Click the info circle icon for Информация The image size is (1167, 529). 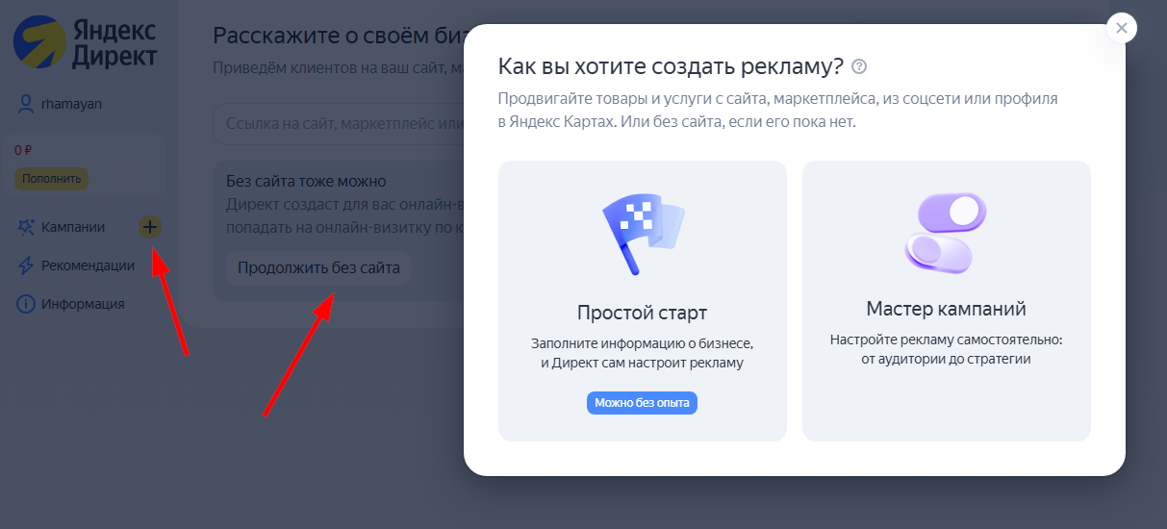click(26, 304)
